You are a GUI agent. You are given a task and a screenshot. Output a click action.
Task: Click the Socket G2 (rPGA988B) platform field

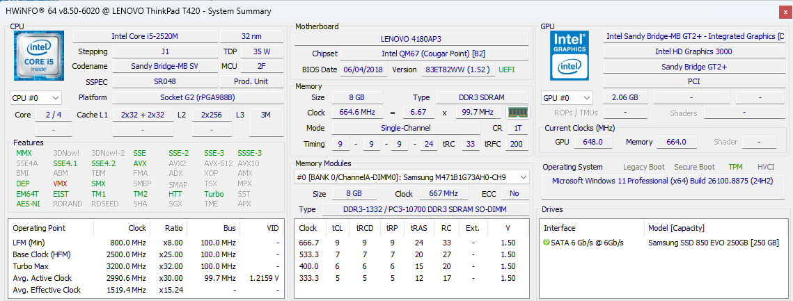[198, 97]
